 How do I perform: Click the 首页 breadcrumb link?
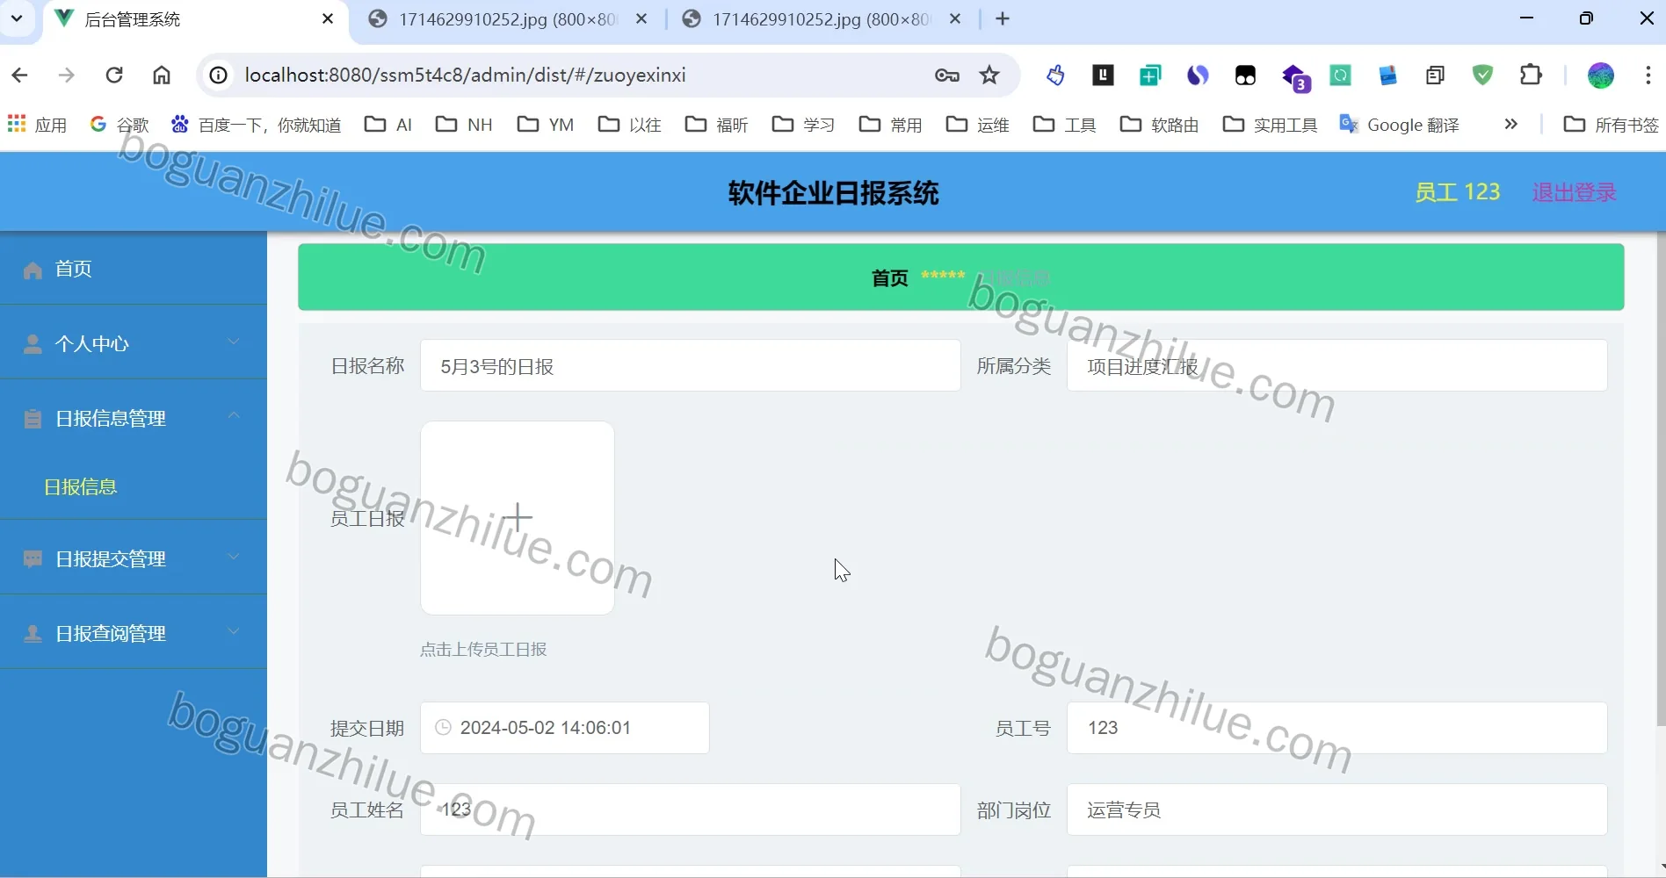point(889,278)
